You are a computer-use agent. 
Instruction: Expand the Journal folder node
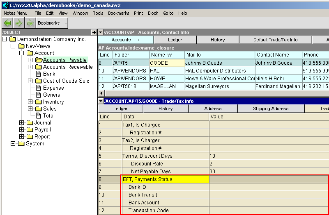(x=21, y=123)
